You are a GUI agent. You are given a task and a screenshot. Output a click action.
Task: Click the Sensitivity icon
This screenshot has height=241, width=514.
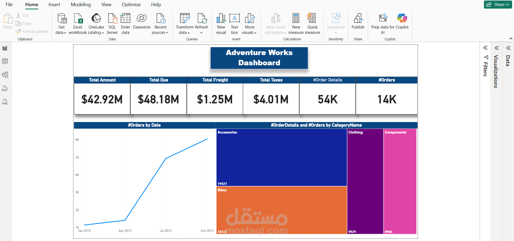click(336, 18)
